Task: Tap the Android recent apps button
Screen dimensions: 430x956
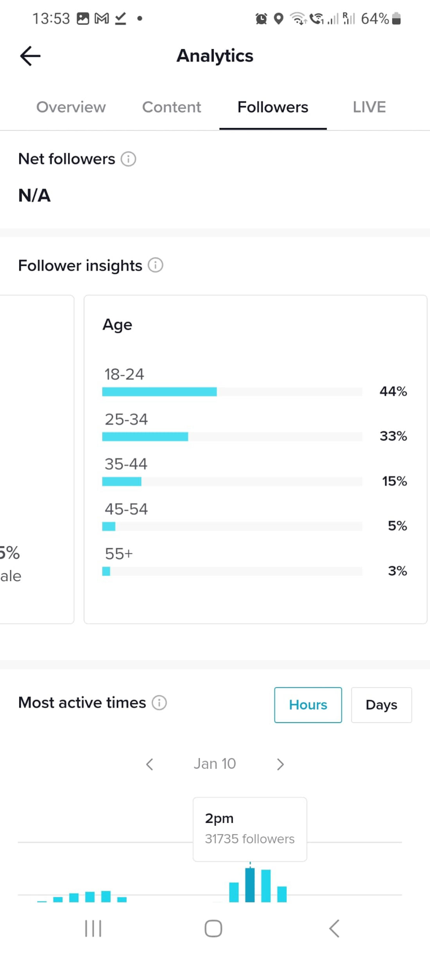Action: pos(93,928)
